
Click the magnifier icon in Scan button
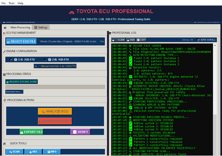pyautogui.click(x=11, y=152)
